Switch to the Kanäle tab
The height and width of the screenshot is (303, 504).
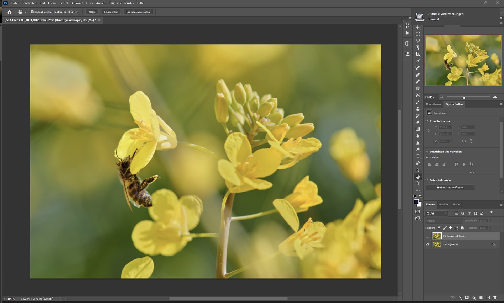[443, 204]
